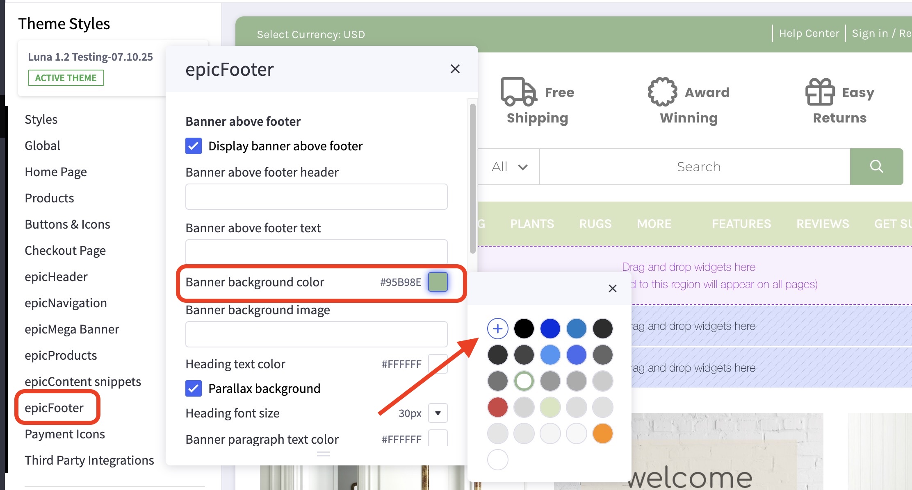Open the PLANTS navigation menu

point(532,224)
